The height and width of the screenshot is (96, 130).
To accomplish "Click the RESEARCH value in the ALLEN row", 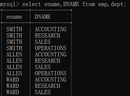I will click(x=47, y=61).
